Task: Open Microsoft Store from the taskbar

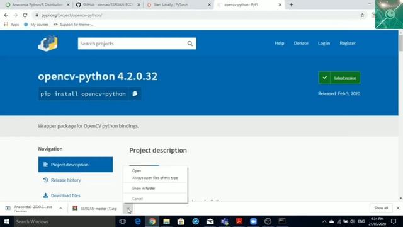Action: click(x=181, y=221)
